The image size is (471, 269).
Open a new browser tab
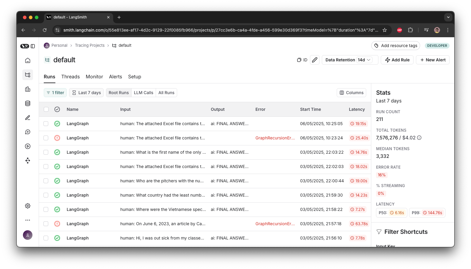pyautogui.click(x=119, y=17)
